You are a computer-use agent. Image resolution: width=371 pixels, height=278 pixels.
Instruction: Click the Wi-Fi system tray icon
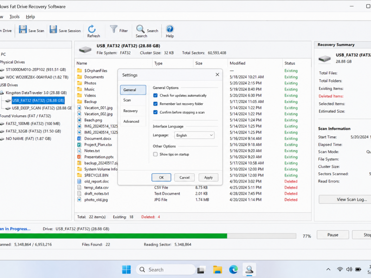pos(340,269)
